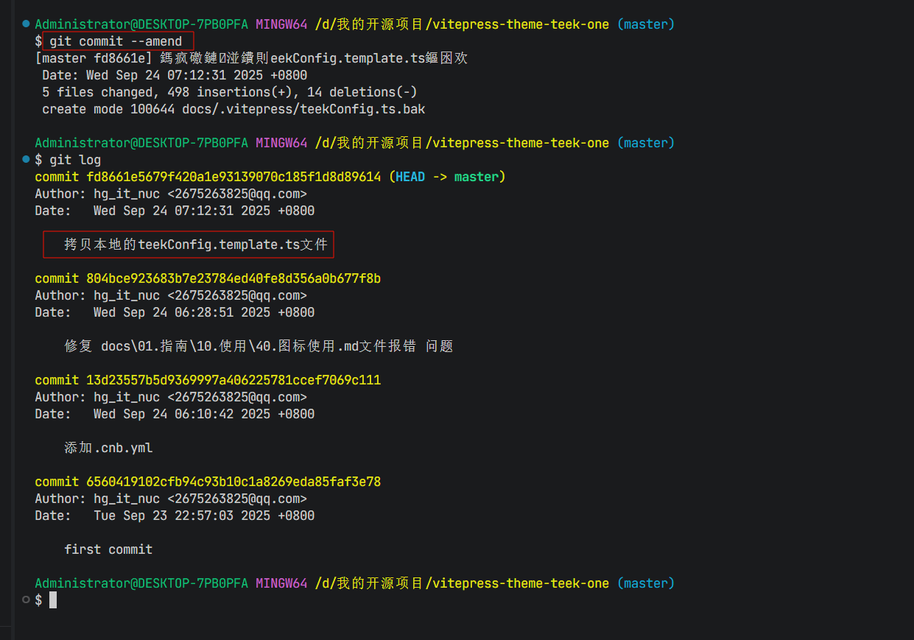Focus the terminal cursor at the empty prompt
The width and height of the screenshot is (914, 640).
[53, 600]
